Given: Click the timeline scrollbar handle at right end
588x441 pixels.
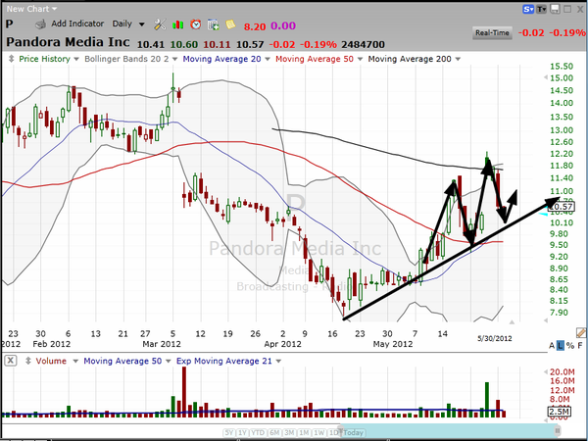Looking at the screenshot, I should [x=558, y=430].
